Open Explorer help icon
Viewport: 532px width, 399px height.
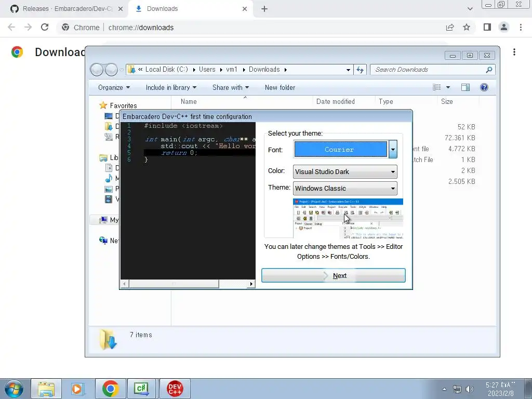tap(484, 87)
